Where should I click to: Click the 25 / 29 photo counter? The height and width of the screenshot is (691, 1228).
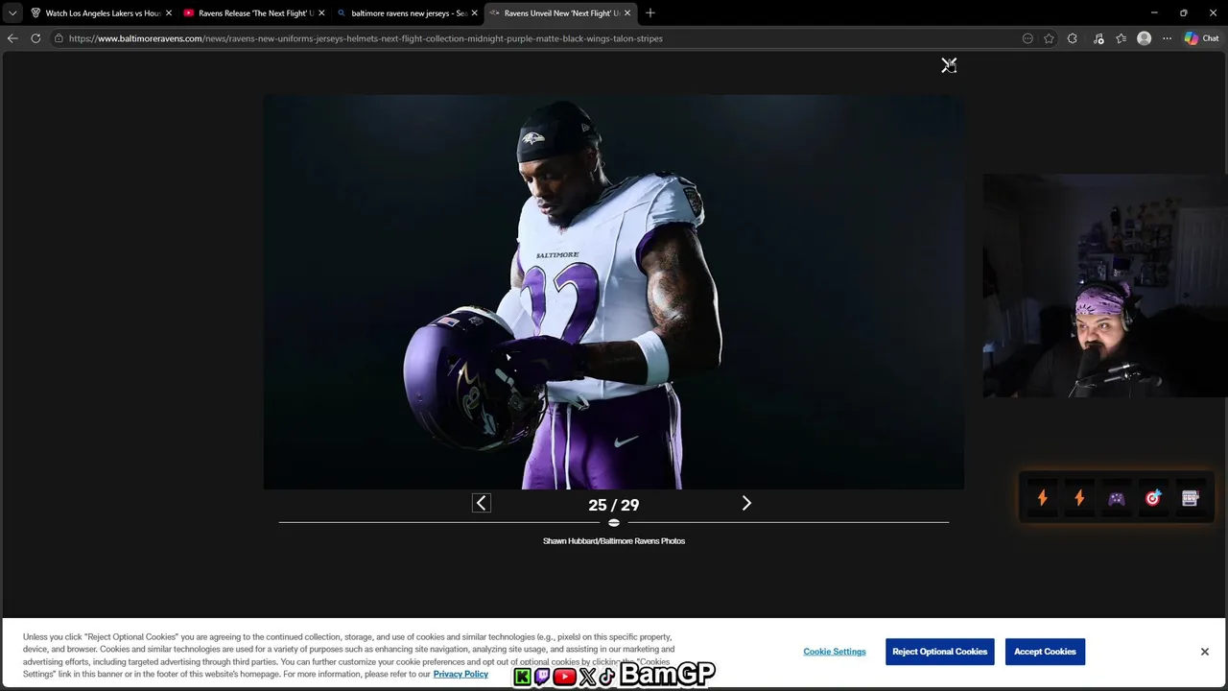click(614, 505)
